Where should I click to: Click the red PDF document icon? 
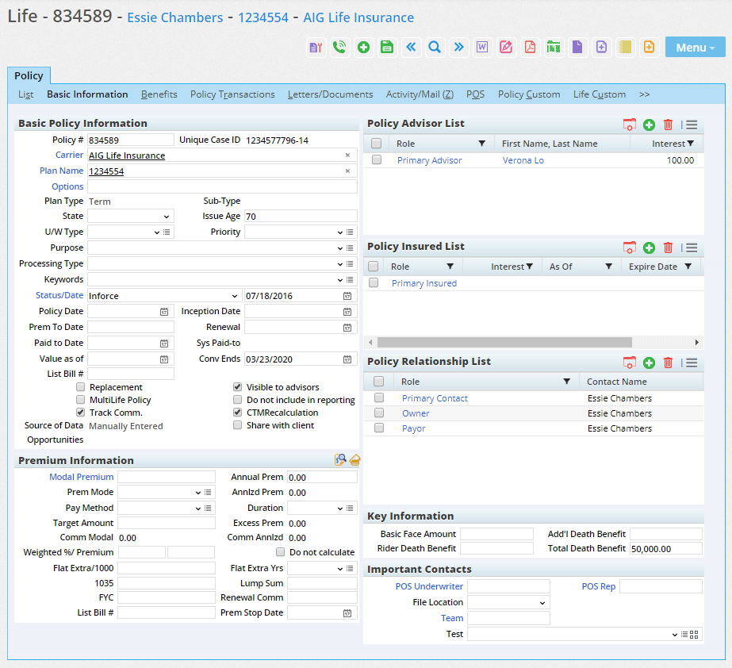tap(530, 47)
